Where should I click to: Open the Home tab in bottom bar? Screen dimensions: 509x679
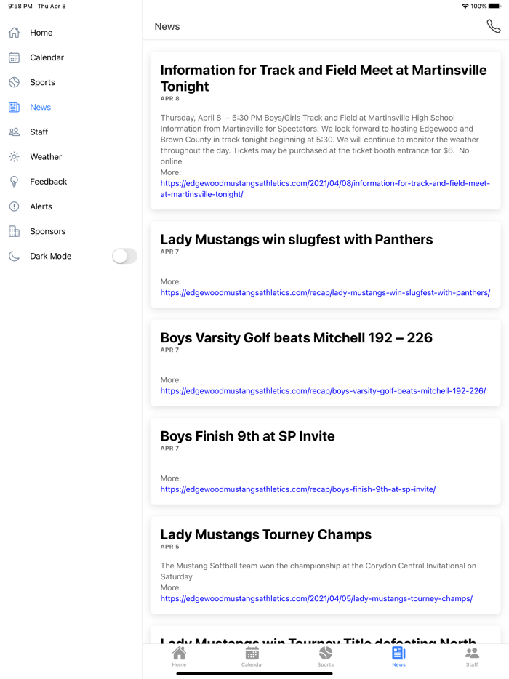pos(179,656)
